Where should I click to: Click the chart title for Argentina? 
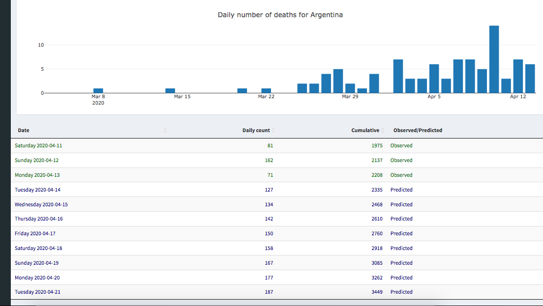click(280, 15)
